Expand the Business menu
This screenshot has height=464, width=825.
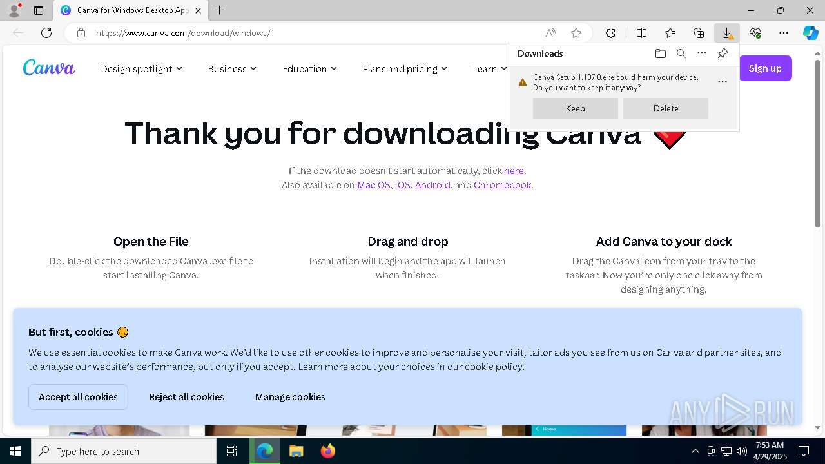pos(232,69)
